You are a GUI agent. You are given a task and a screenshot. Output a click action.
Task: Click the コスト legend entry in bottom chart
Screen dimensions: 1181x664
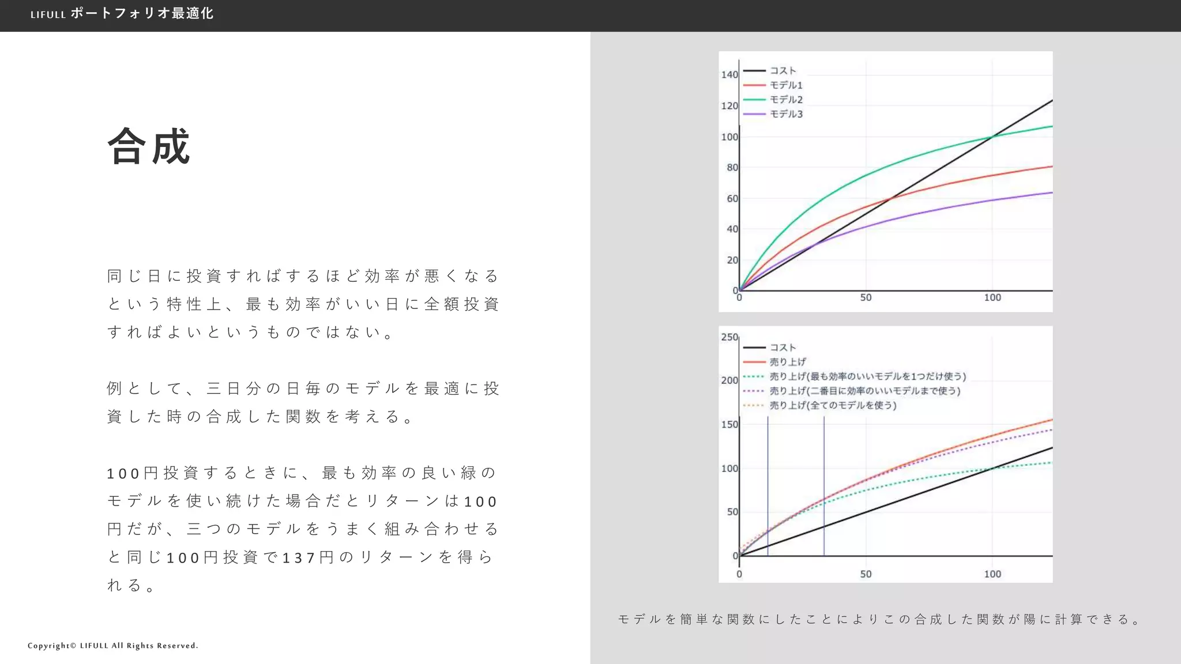(770, 347)
